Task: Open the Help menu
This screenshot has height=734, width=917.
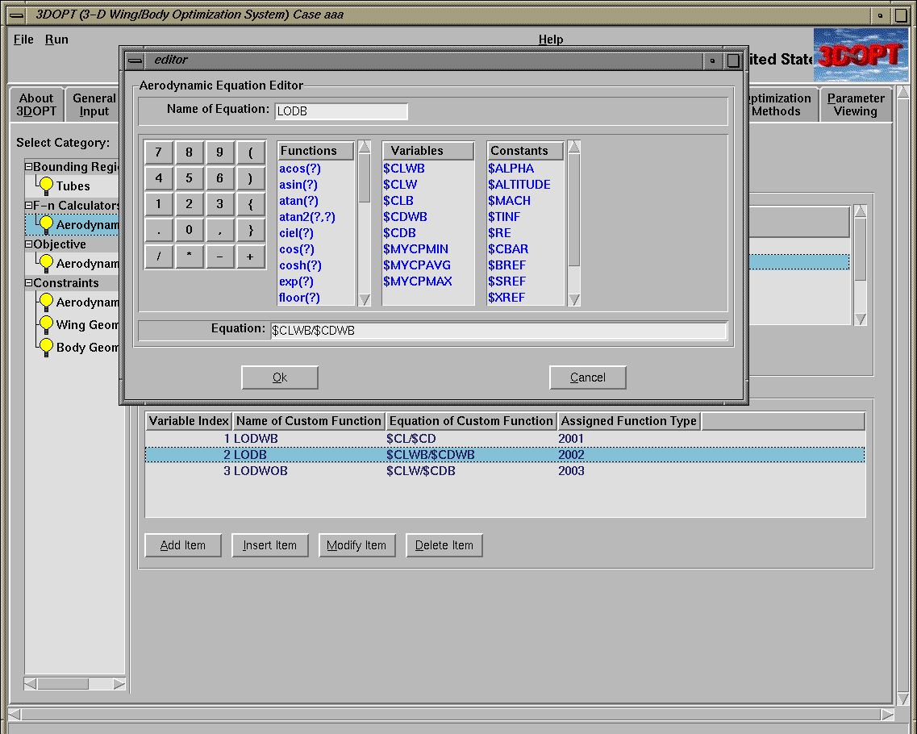Action: tap(551, 40)
